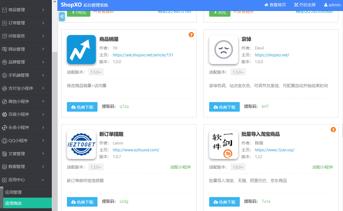343x211 pixels.
Task: Open the ask.shopxo.net article homepage link
Action: [x=143, y=55]
